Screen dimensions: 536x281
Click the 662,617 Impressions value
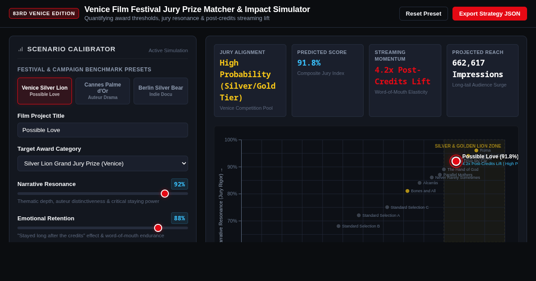[x=477, y=69]
